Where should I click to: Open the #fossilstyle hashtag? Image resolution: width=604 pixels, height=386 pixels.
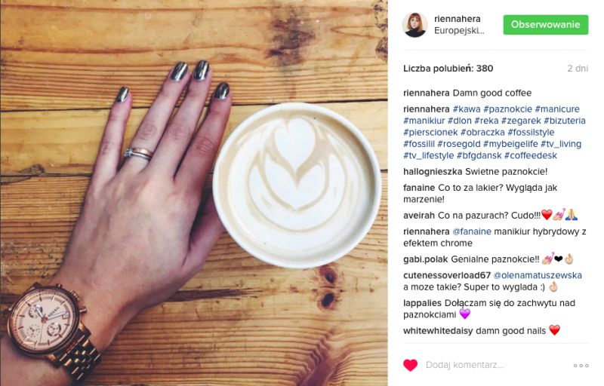click(x=531, y=132)
